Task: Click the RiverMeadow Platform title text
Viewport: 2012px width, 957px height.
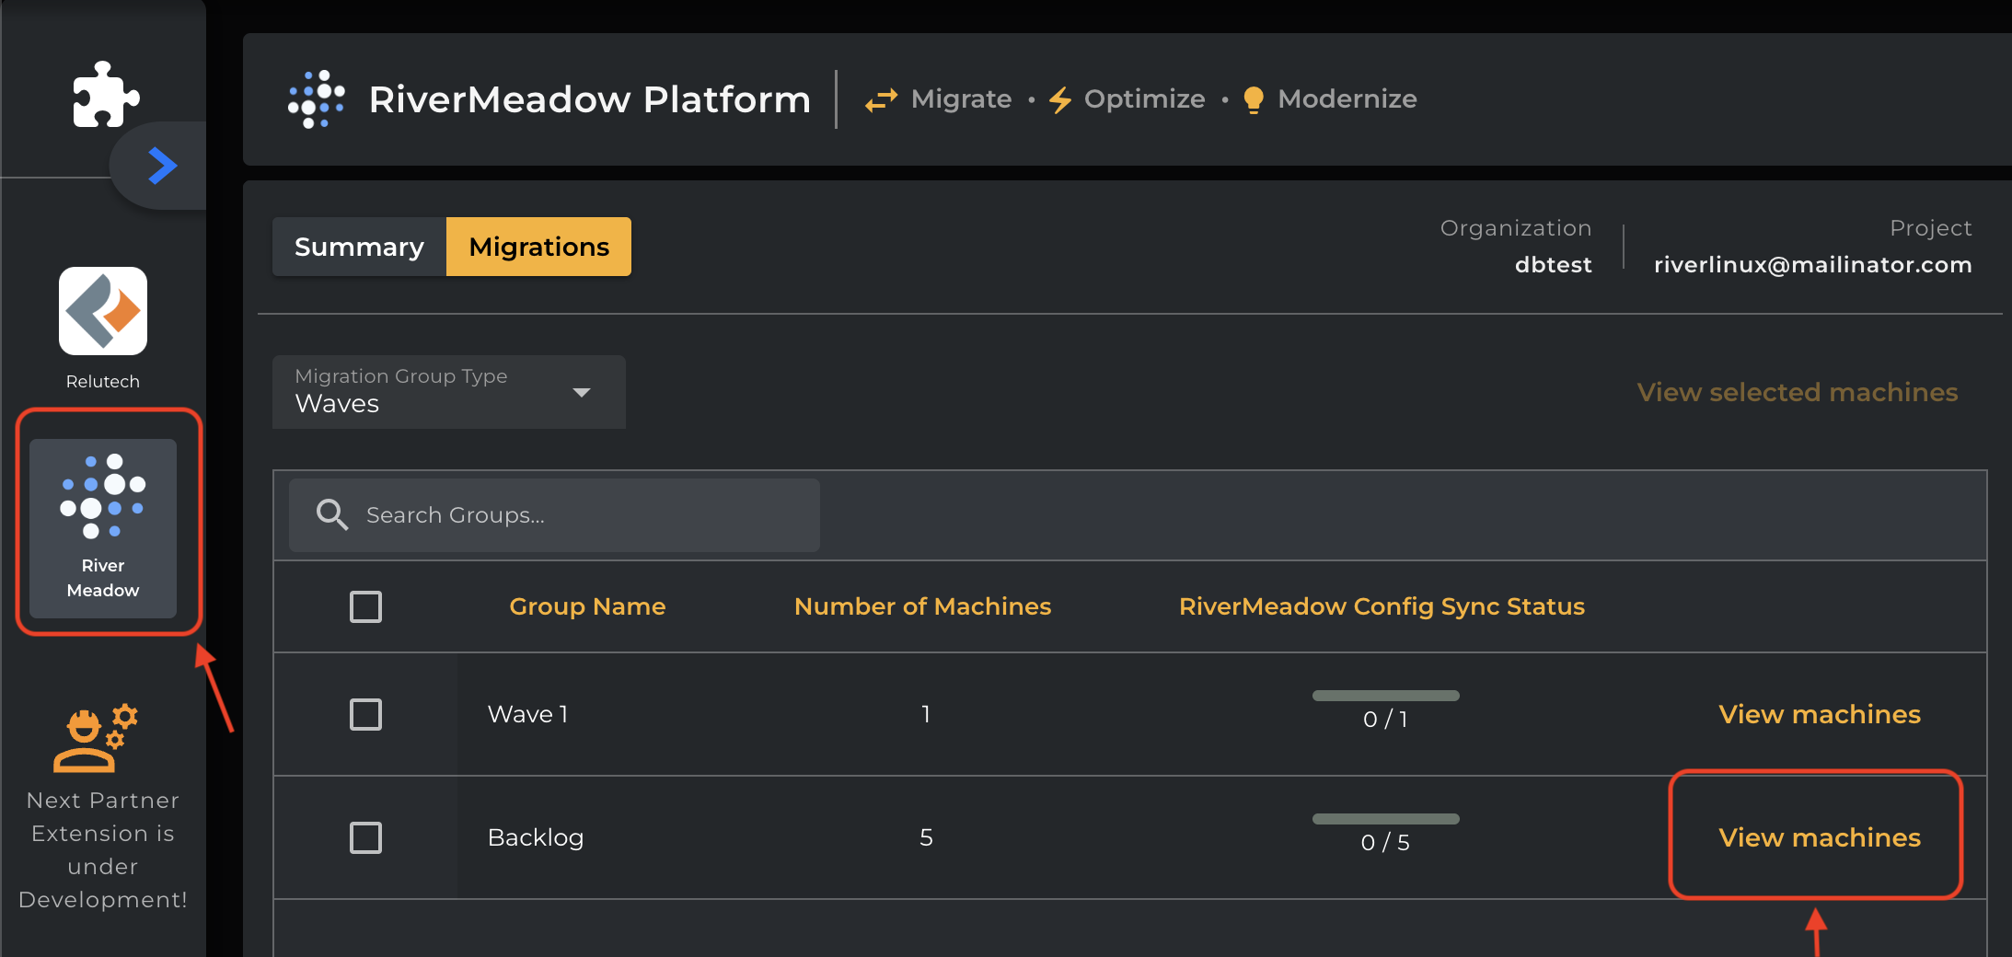Action: click(589, 99)
